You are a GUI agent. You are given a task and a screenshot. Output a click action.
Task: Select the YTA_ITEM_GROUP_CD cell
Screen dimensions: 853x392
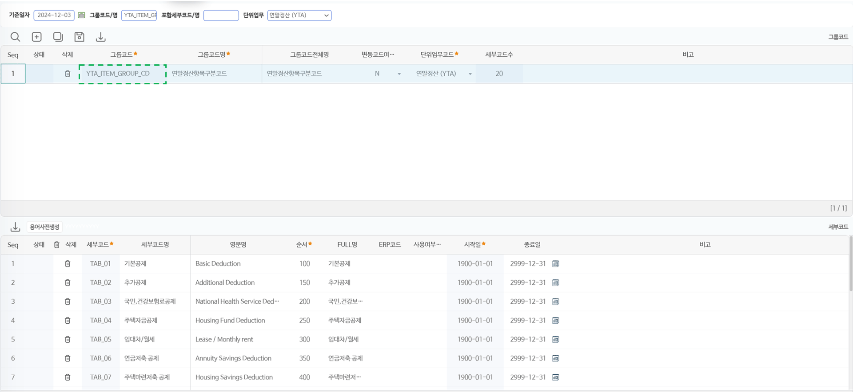tap(123, 74)
